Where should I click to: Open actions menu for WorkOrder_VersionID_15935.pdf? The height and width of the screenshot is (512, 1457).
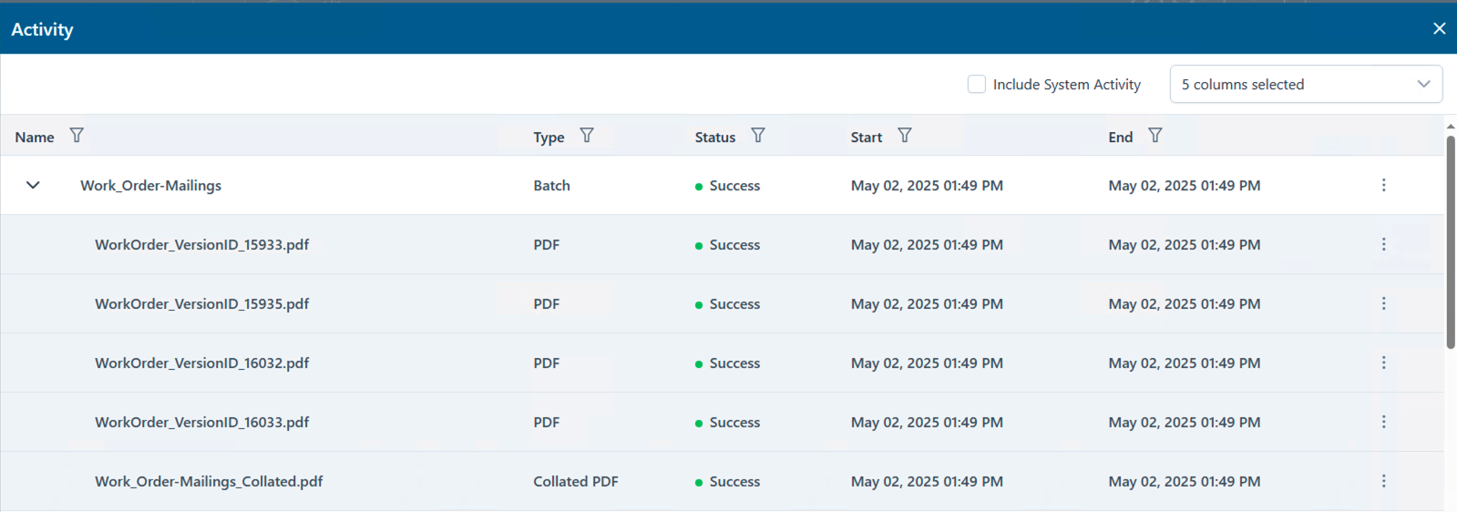tap(1383, 303)
